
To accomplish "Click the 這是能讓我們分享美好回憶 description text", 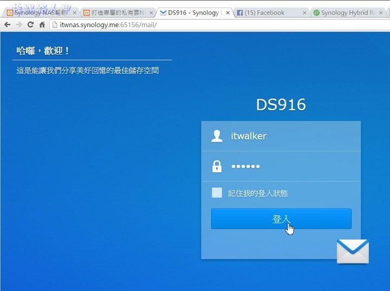I will point(88,70).
